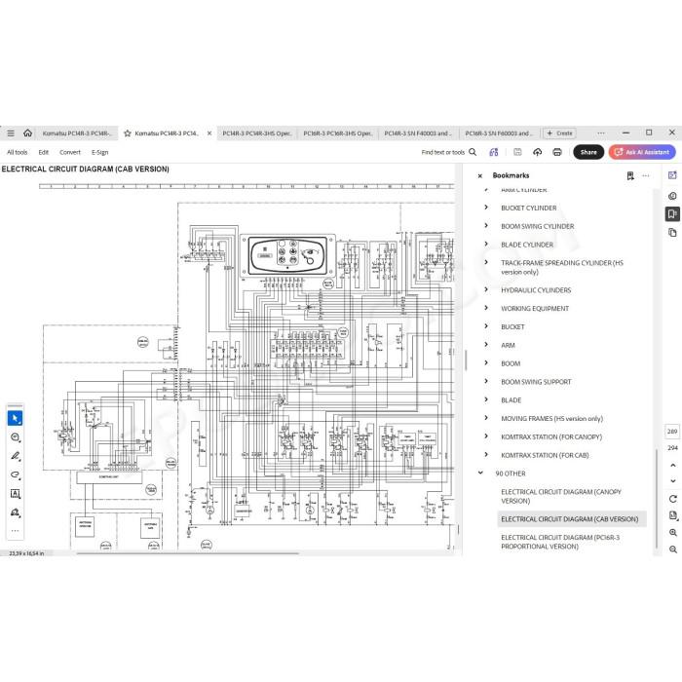Click the zoom in magnifier icon
This screenshot has height=682, width=682.
673,532
